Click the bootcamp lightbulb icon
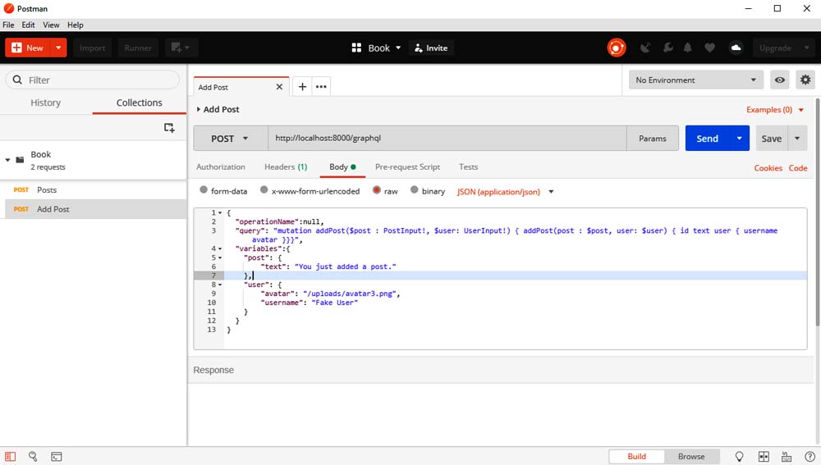The image size is (821, 465). point(740,457)
